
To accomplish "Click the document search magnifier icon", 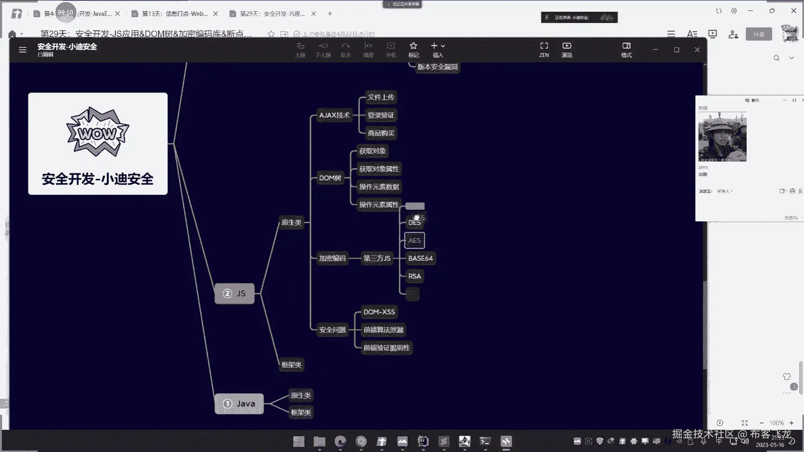I will [776, 58].
